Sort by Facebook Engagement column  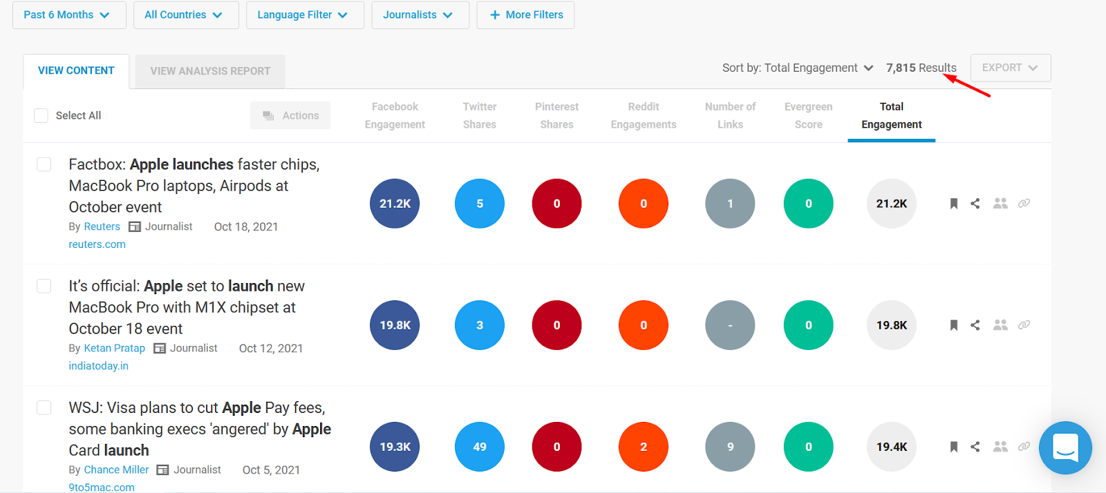[395, 115]
